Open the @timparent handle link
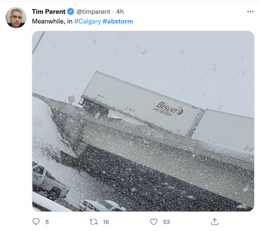The height and width of the screenshot is (231, 260). [x=93, y=12]
